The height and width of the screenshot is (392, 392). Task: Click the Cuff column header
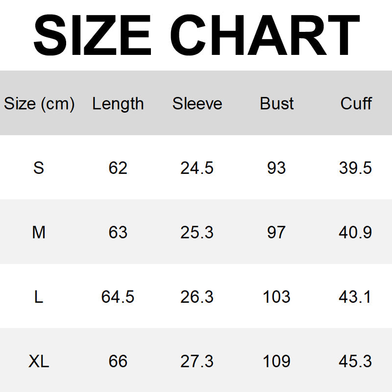click(356, 103)
